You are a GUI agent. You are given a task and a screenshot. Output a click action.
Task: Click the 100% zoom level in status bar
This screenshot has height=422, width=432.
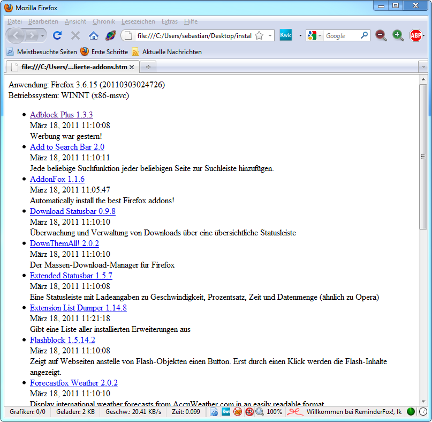[x=275, y=412]
